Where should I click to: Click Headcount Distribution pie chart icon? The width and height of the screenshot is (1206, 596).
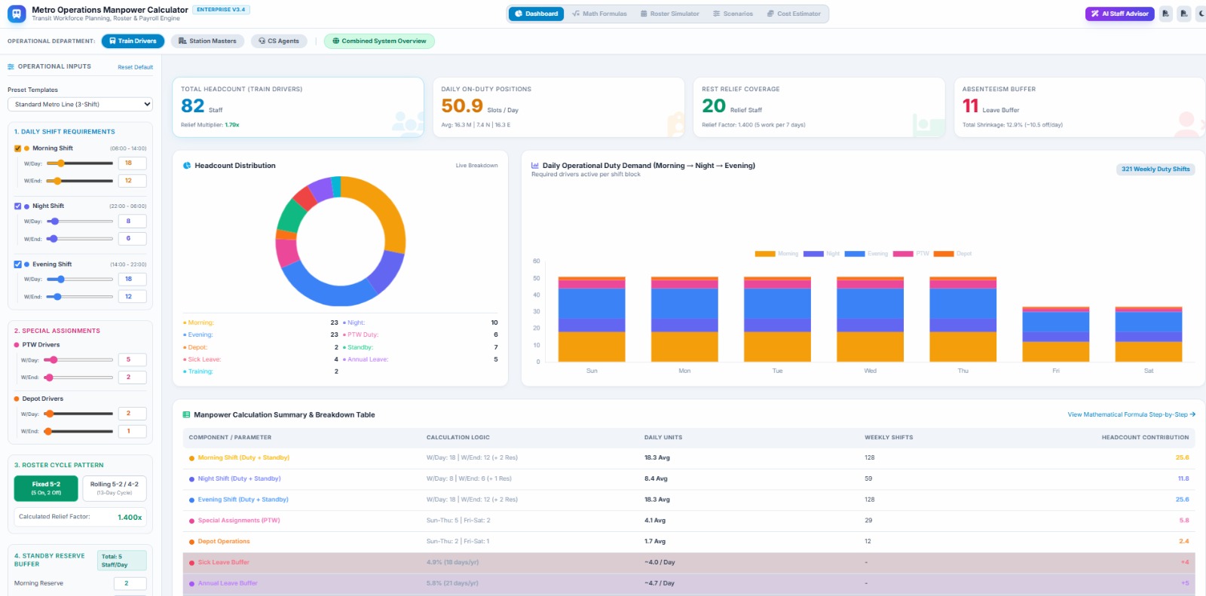click(x=187, y=166)
